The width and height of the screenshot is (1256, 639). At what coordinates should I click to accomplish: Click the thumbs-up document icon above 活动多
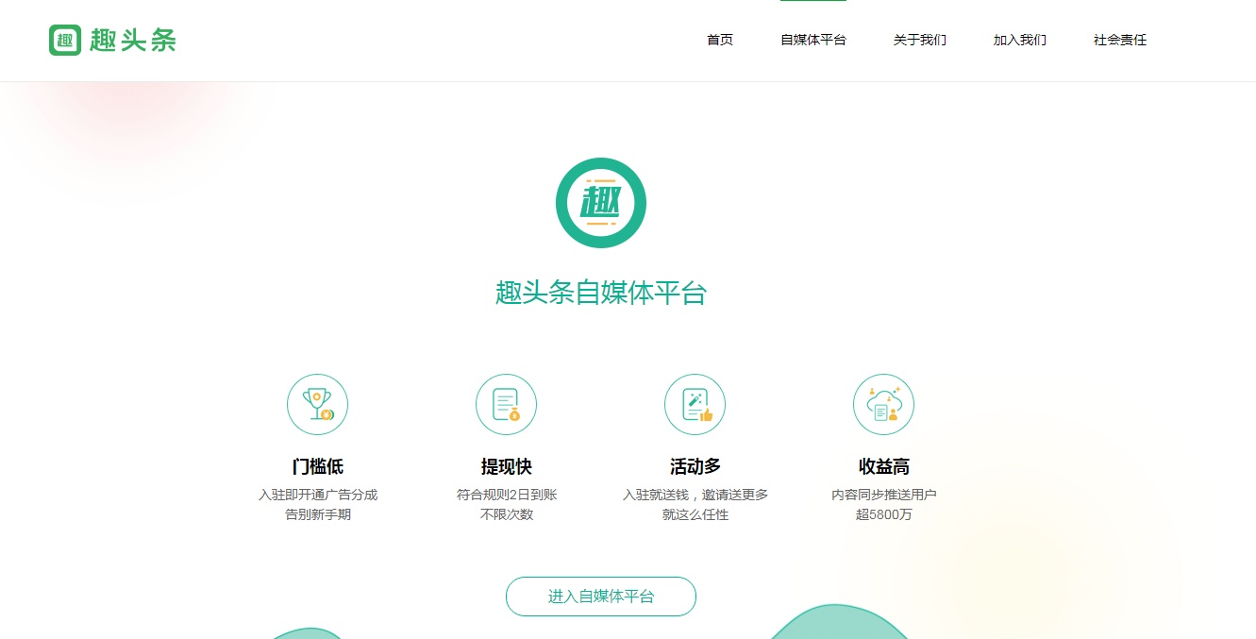click(x=695, y=404)
